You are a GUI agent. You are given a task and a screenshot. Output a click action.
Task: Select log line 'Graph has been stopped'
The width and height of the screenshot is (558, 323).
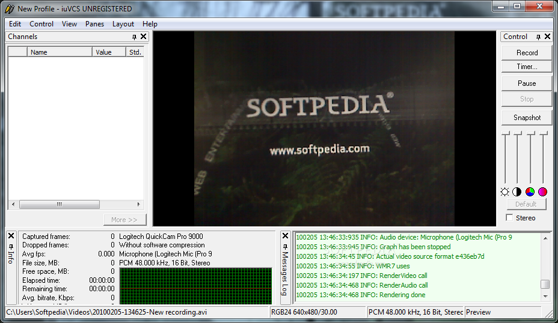373,247
